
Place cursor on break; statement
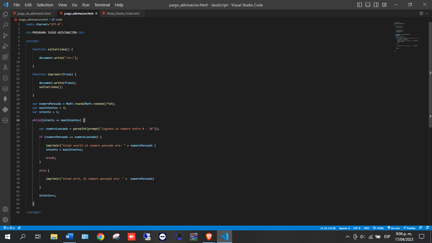[x=51, y=158]
